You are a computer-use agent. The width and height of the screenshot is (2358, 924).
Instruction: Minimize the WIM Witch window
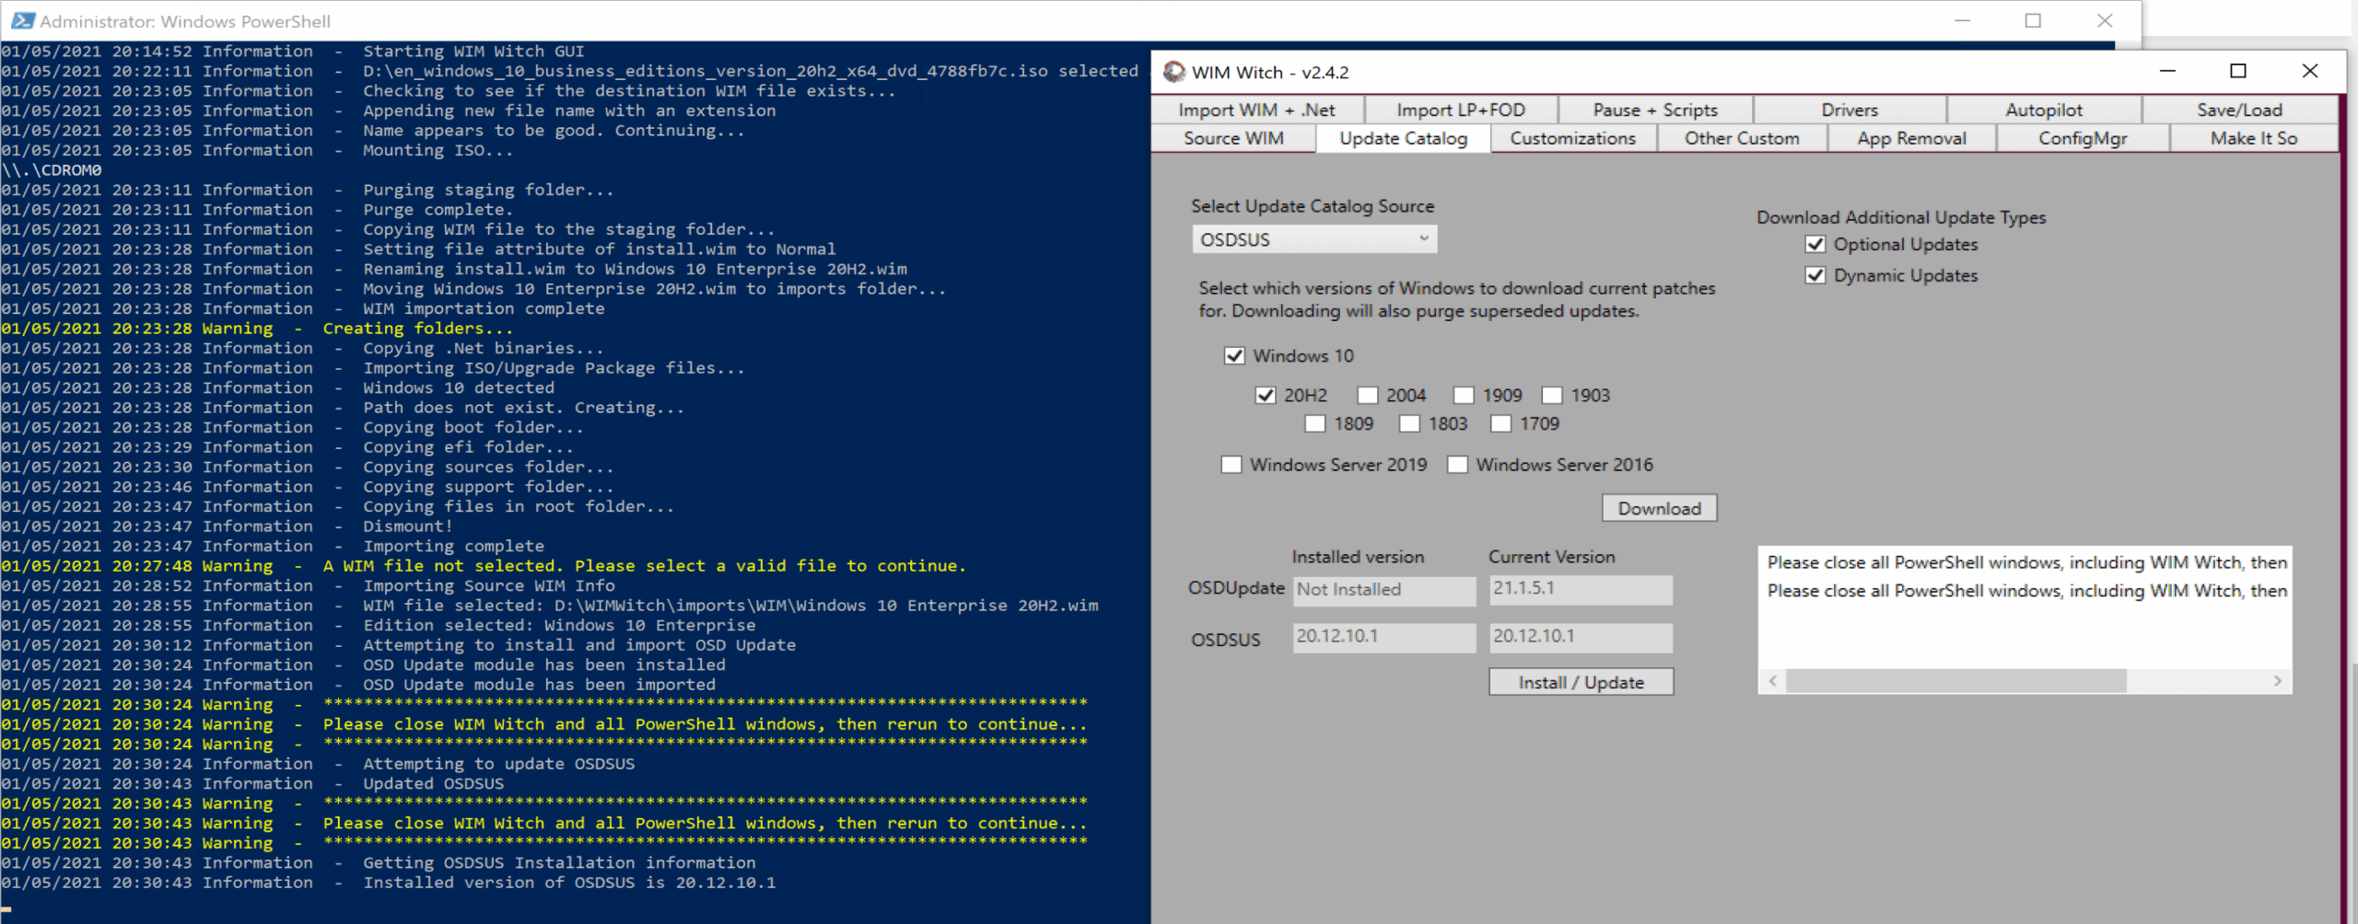[x=2167, y=71]
